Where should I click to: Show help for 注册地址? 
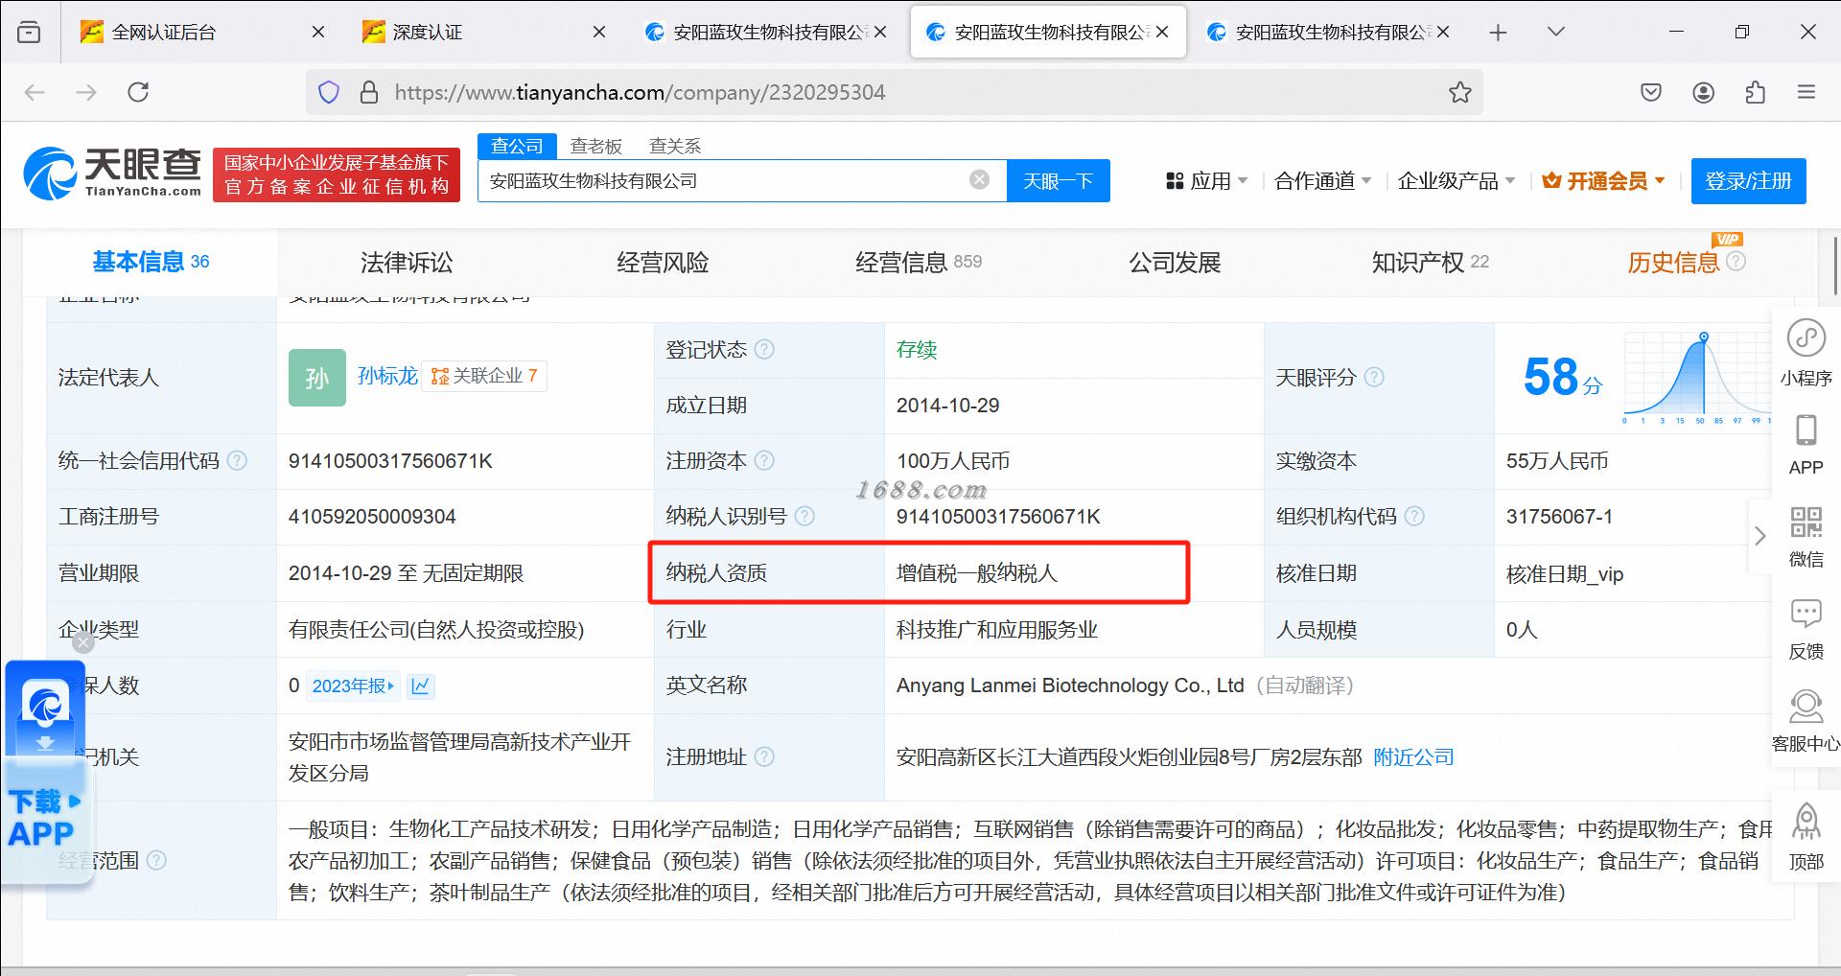click(x=764, y=757)
